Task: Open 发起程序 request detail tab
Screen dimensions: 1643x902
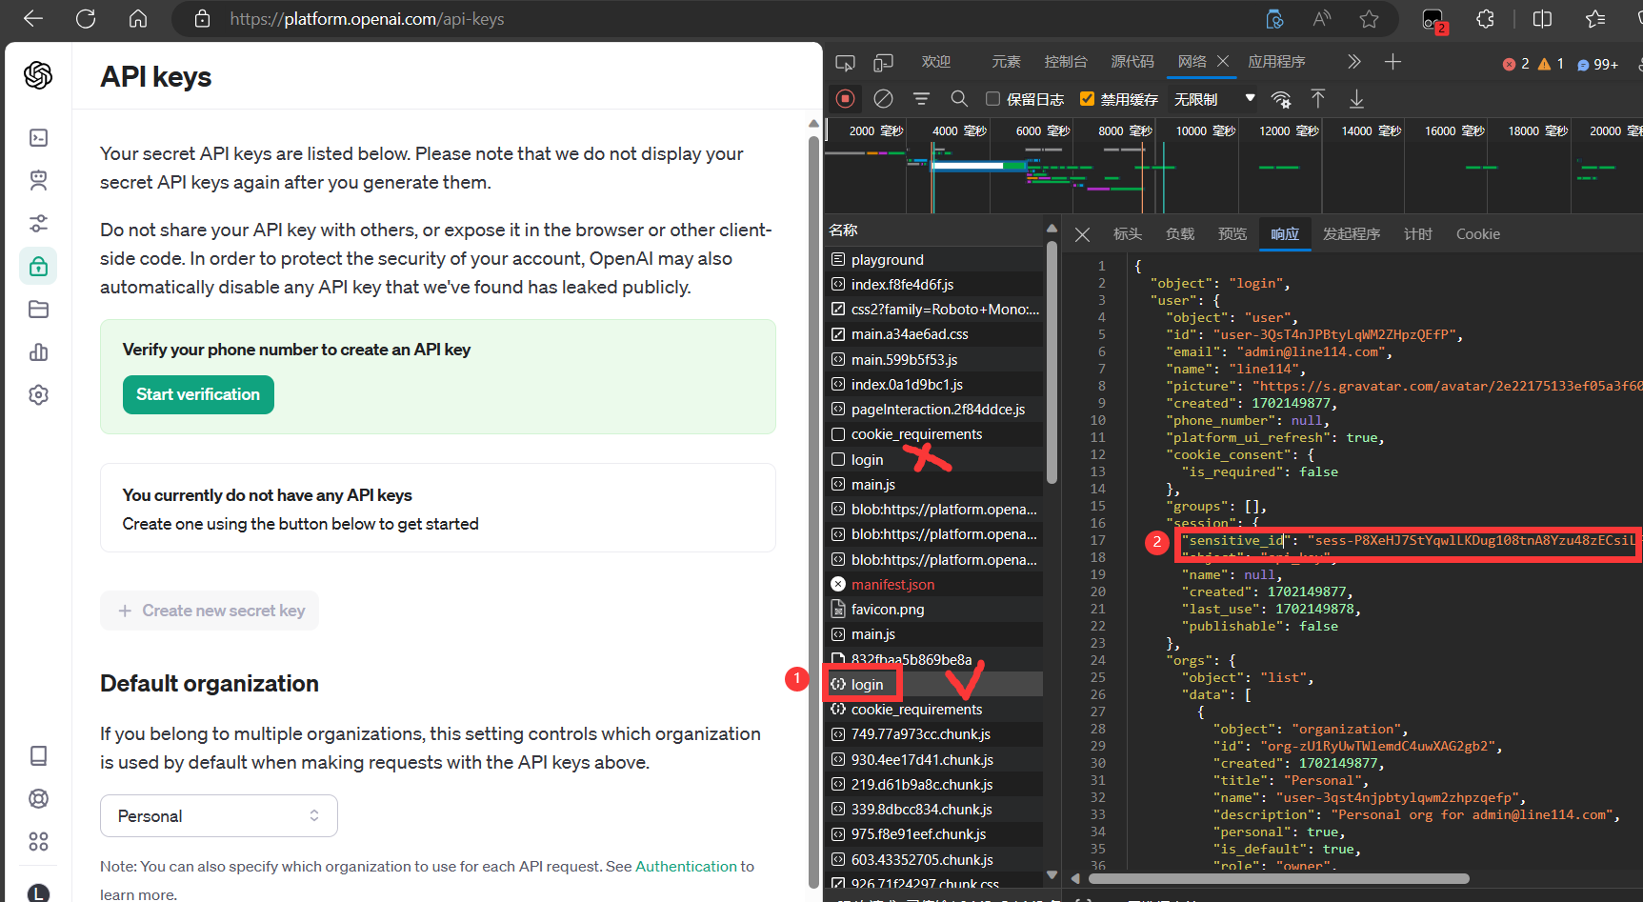Action: coord(1352,234)
